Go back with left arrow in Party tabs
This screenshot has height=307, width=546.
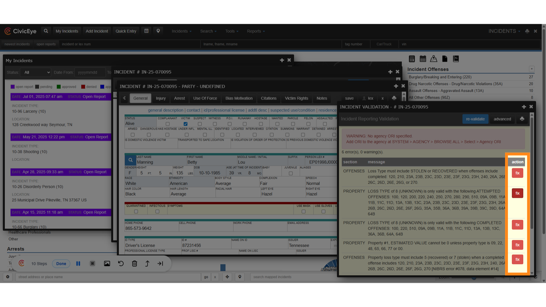(x=124, y=98)
